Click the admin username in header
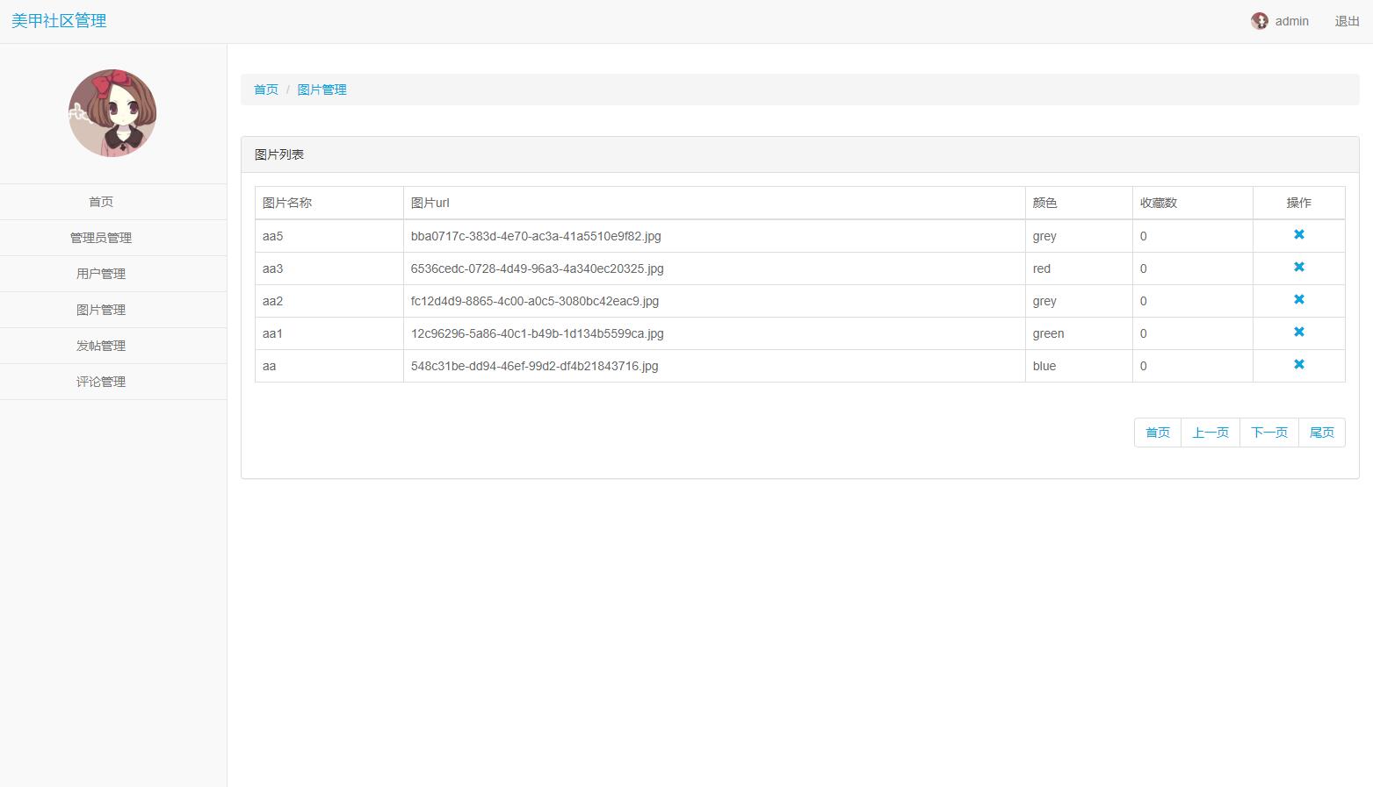 [1291, 21]
